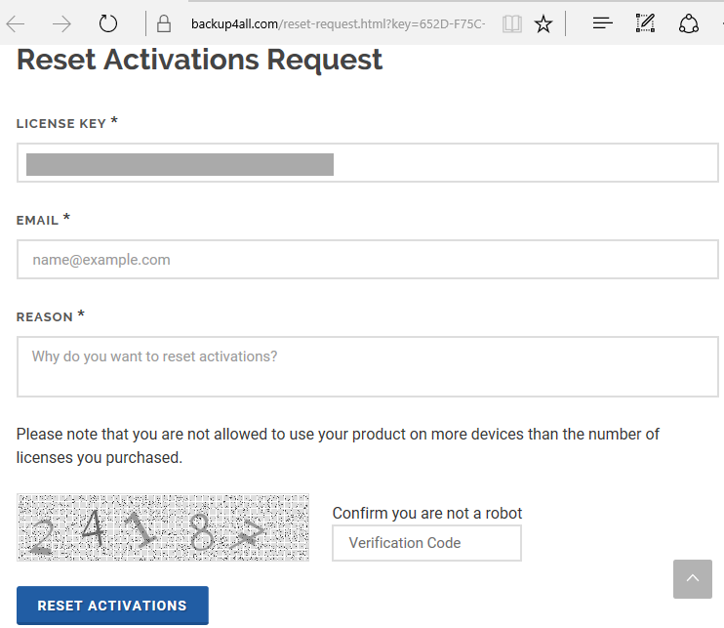The image size is (724, 628).
Task: Click 'Confirm you are not a robot' text
Action: pyautogui.click(x=427, y=513)
